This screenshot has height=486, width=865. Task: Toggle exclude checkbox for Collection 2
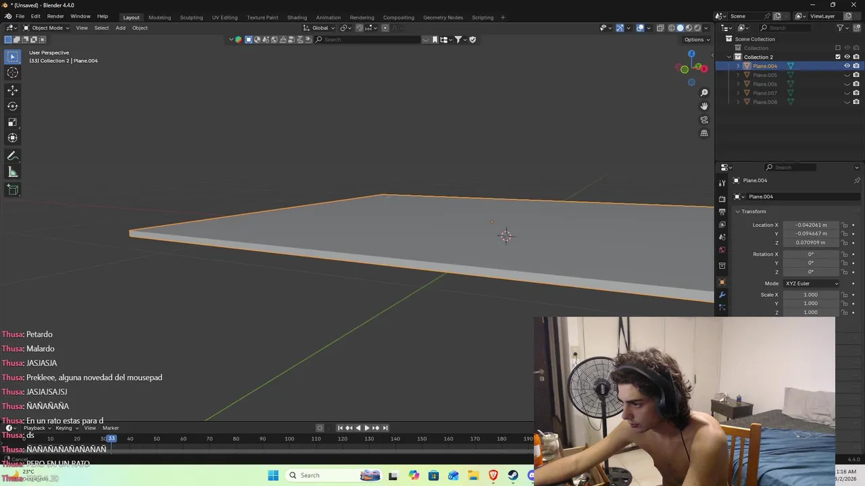click(x=838, y=57)
